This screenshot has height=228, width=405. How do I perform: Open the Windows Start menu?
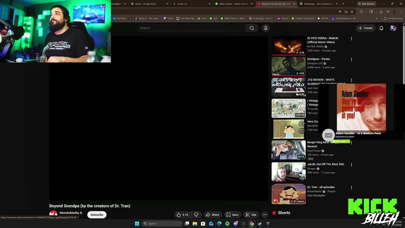(x=137, y=224)
